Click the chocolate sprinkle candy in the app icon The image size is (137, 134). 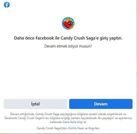point(71,23)
